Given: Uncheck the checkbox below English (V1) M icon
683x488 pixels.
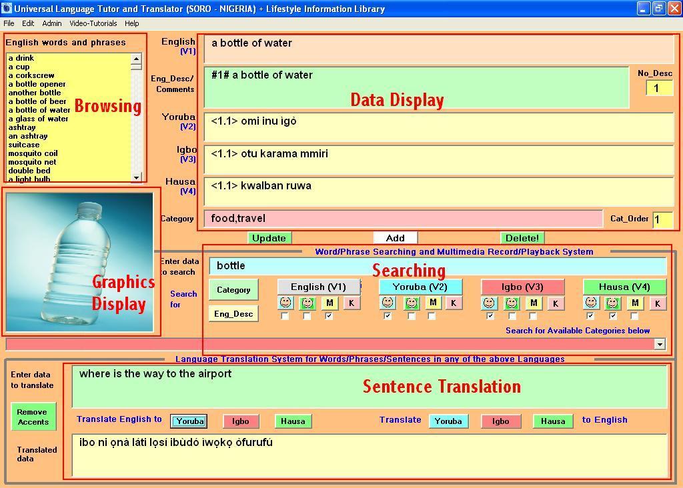Looking at the screenshot, I should click(329, 316).
